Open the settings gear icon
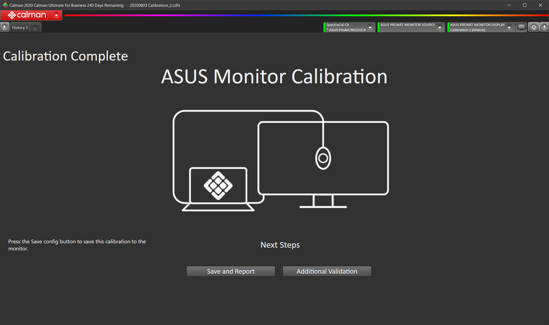Viewport: 549px width, 325px height. click(x=534, y=27)
